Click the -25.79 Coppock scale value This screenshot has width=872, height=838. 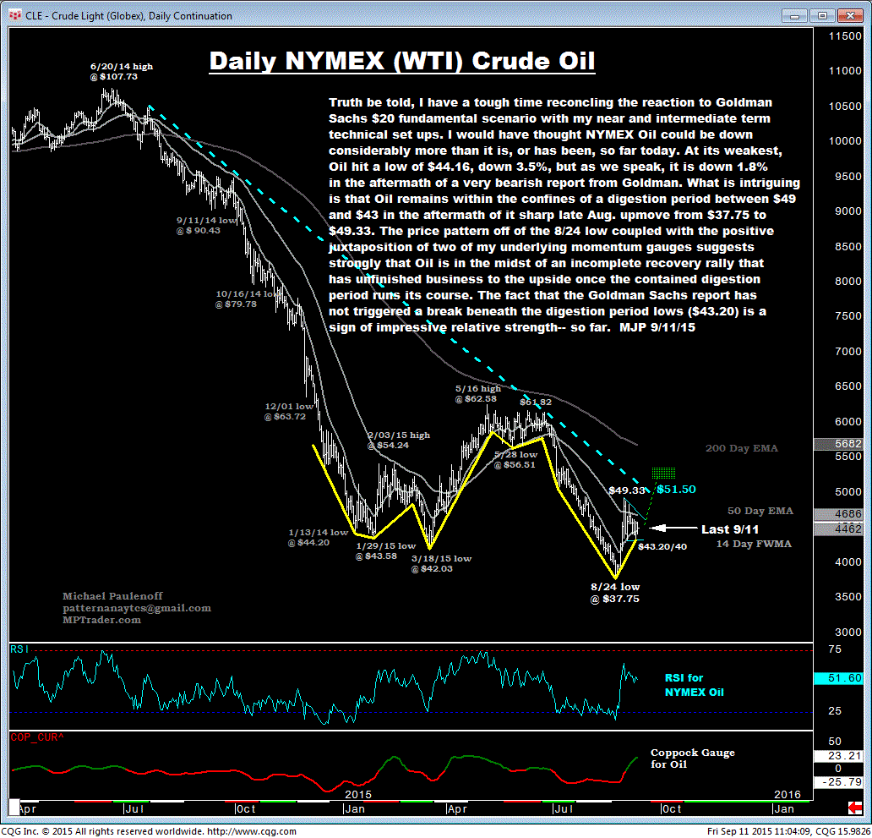839,782
